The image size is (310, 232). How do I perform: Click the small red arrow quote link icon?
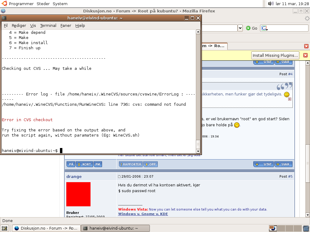290,99
